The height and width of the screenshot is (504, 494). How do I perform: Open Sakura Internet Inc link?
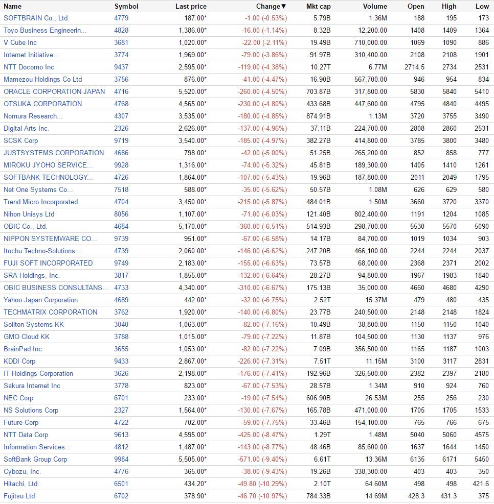point(32,386)
